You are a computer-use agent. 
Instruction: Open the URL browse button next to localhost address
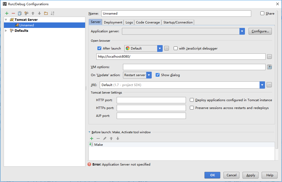[x=269, y=57]
